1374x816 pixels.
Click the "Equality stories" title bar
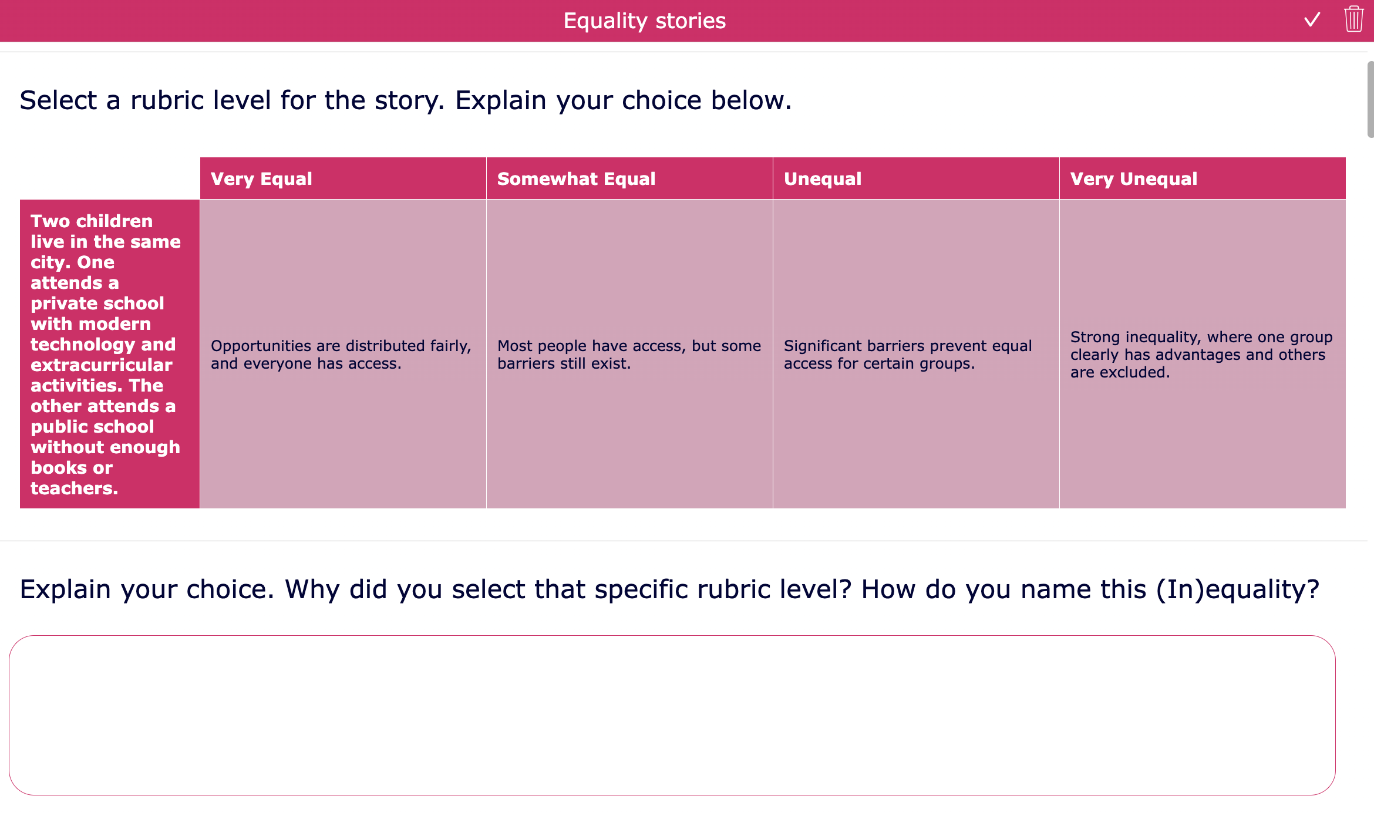coord(645,21)
